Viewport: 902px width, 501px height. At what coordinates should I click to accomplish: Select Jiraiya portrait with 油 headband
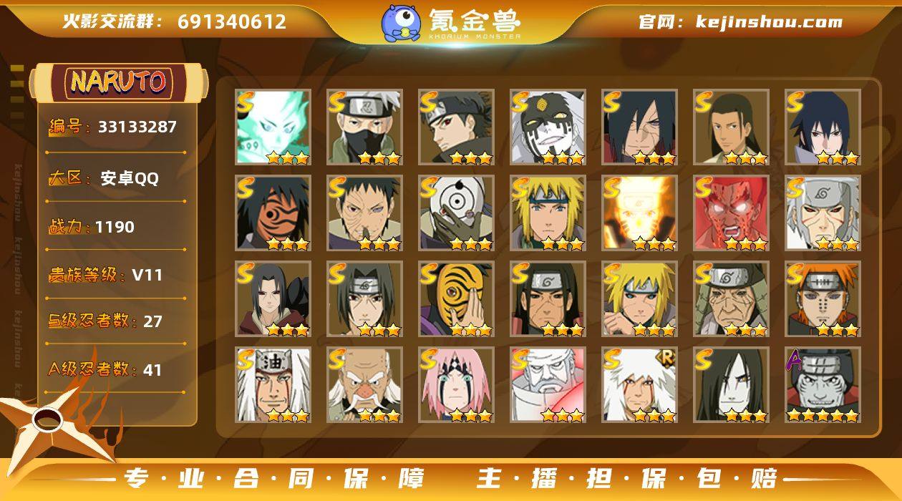[273, 385]
